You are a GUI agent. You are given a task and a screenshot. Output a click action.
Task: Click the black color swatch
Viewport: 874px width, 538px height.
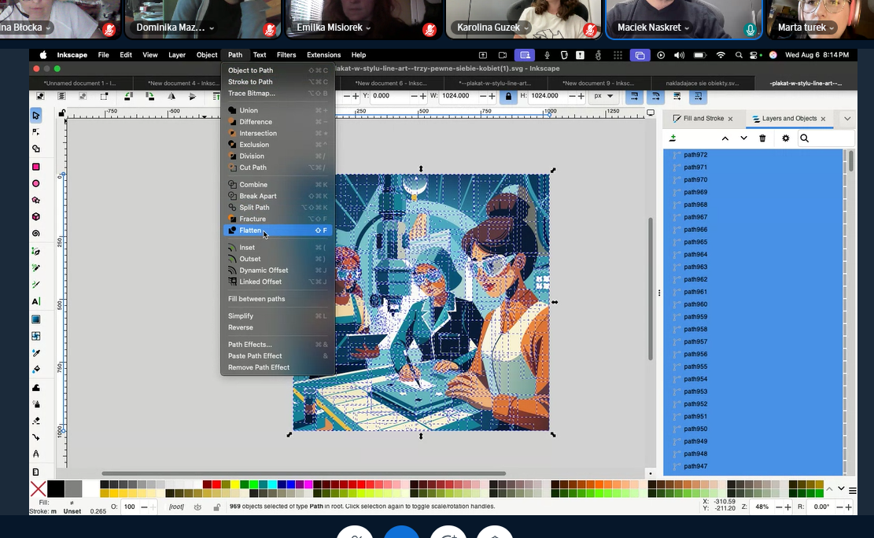coord(56,489)
